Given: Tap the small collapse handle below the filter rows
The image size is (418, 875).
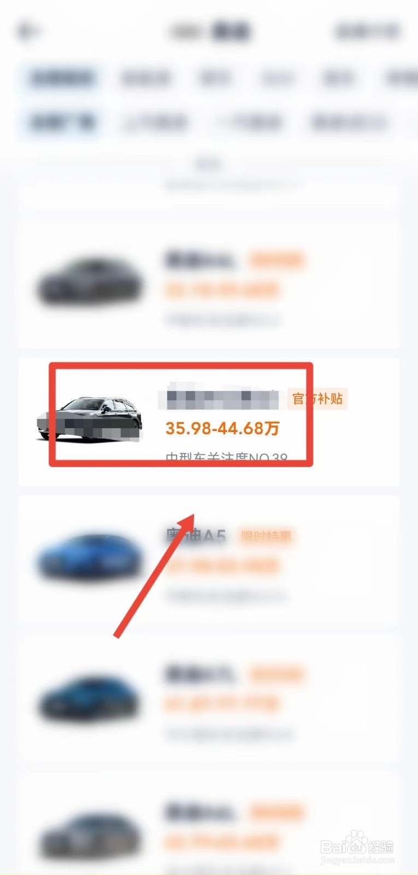Looking at the screenshot, I should click(x=208, y=162).
